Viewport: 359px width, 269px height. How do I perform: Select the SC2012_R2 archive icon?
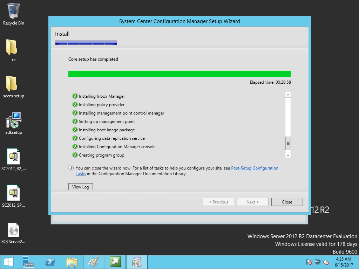14,157
